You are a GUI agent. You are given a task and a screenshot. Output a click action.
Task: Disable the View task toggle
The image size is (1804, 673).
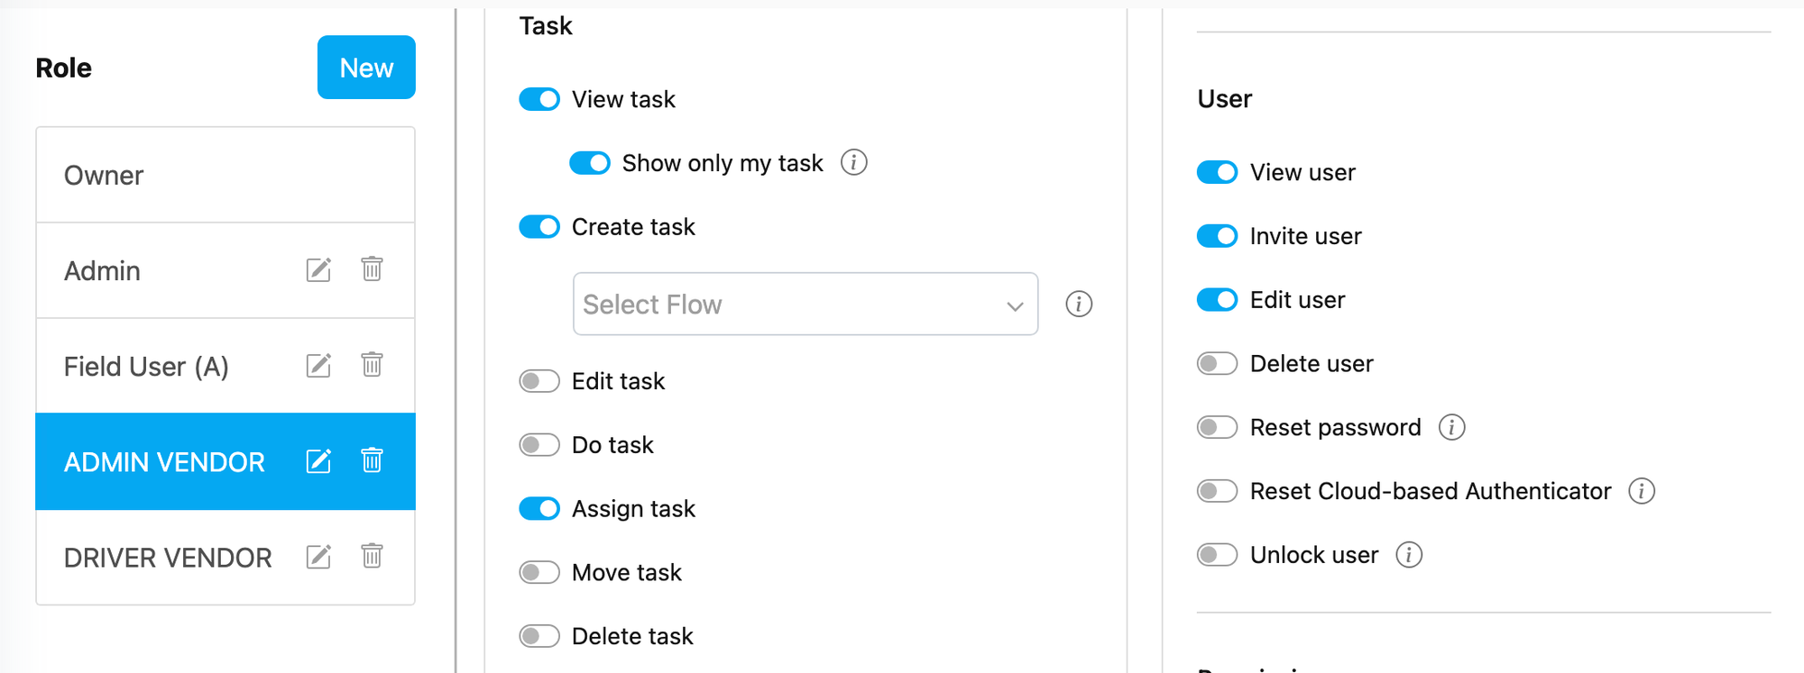(x=539, y=99)
